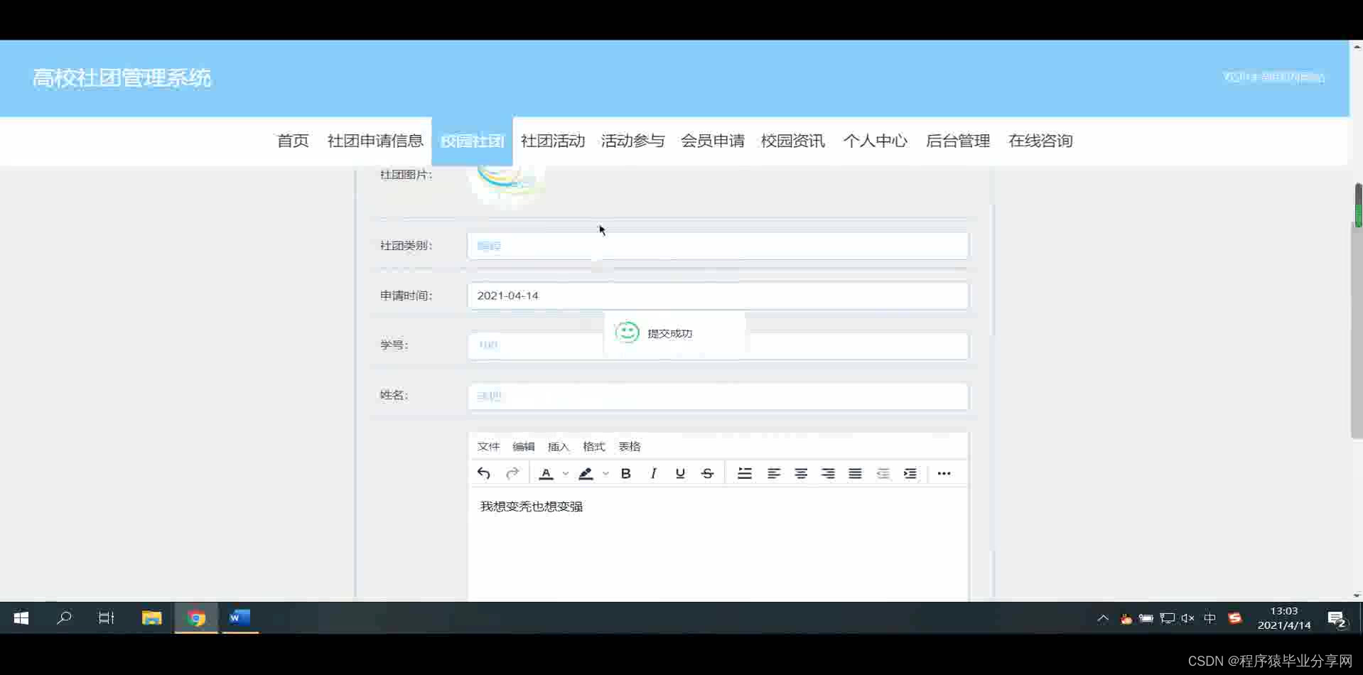Click the 中 input method indicator
The height and width of the screenshot is (675, 1363).
(x=1210, y=619)
